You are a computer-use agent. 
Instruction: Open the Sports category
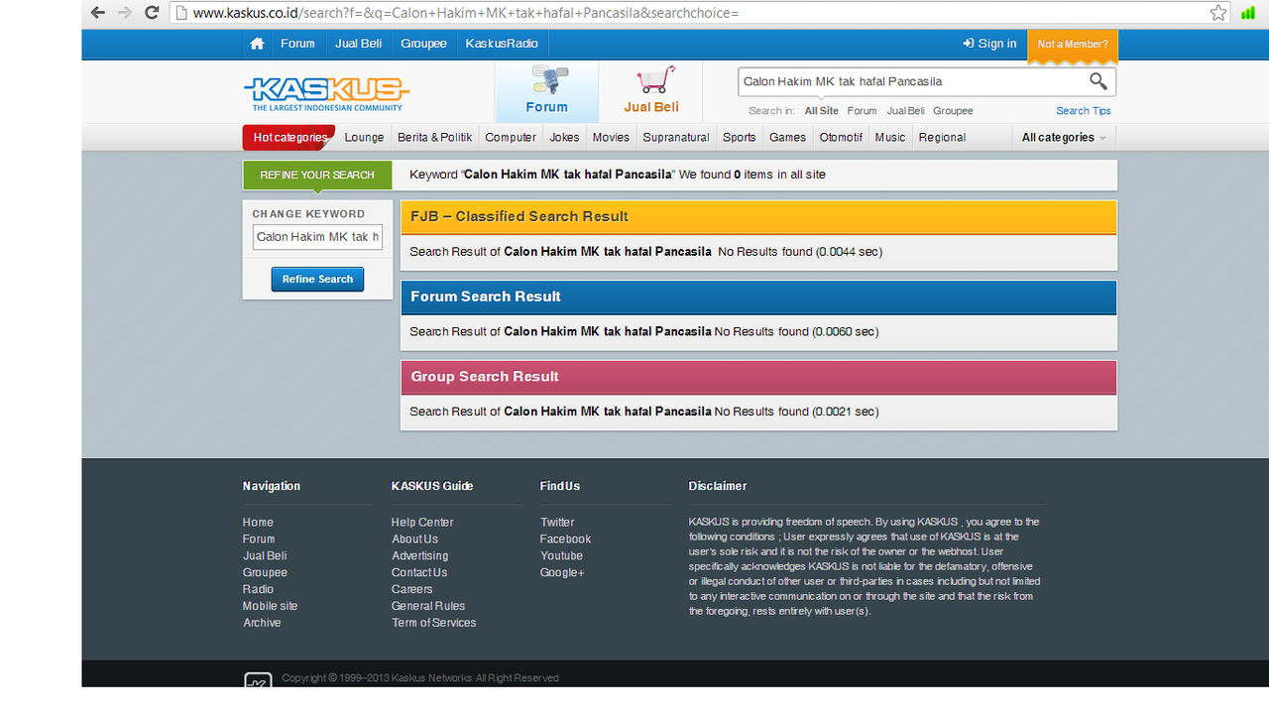[739, 138]
